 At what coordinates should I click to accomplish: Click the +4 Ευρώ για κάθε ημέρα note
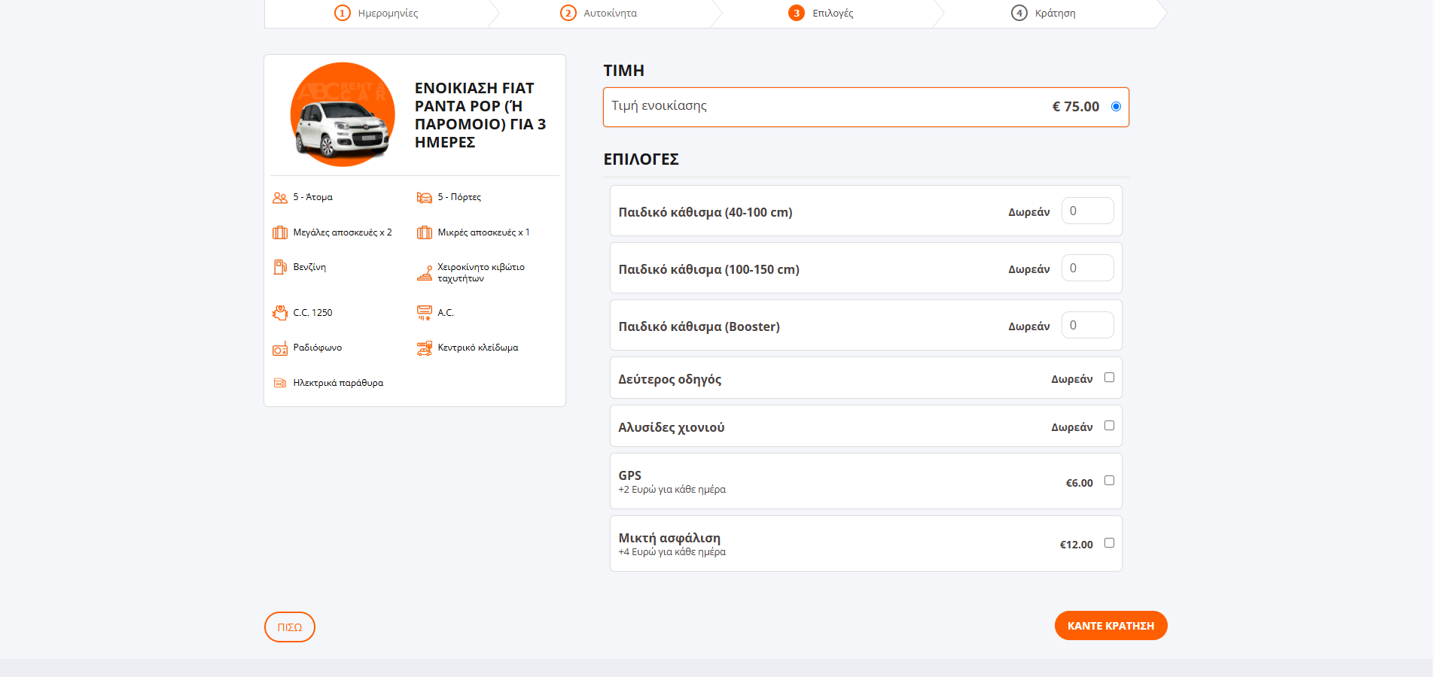[672, 552]
